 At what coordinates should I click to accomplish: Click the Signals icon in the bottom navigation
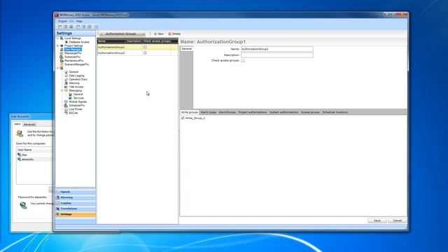point(58,192)
